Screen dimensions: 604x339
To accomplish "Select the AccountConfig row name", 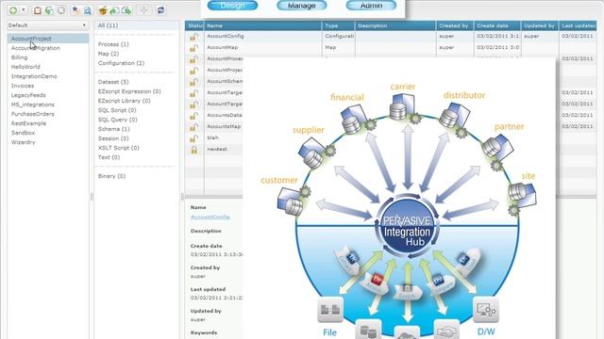I will click(225, 36).
